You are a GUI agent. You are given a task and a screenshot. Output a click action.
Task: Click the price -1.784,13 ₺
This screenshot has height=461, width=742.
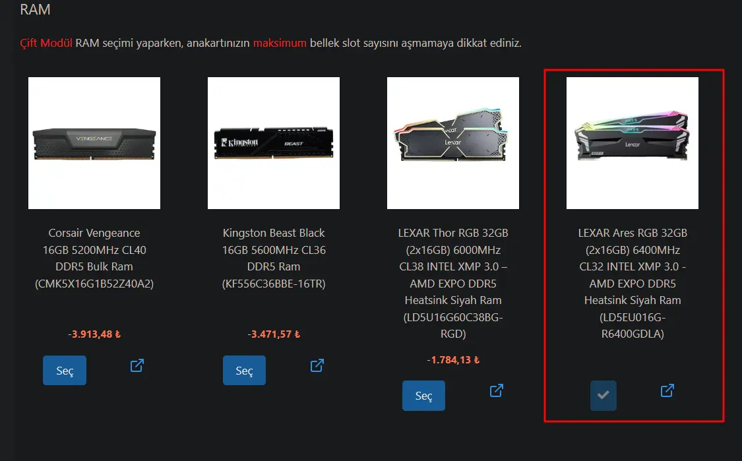pos(453,359)
